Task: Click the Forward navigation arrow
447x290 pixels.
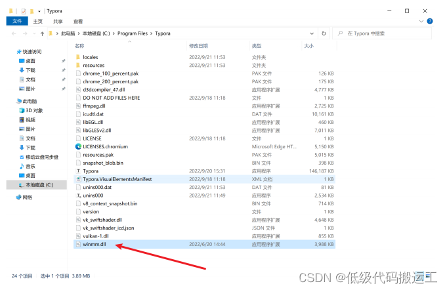Action: 25,33
